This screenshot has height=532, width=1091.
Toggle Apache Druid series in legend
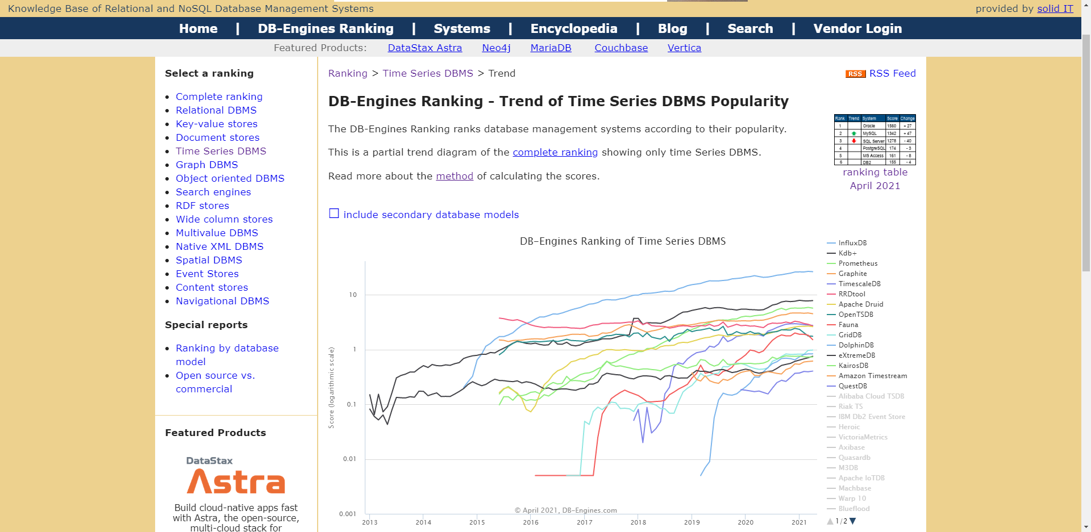pos(855,304)
